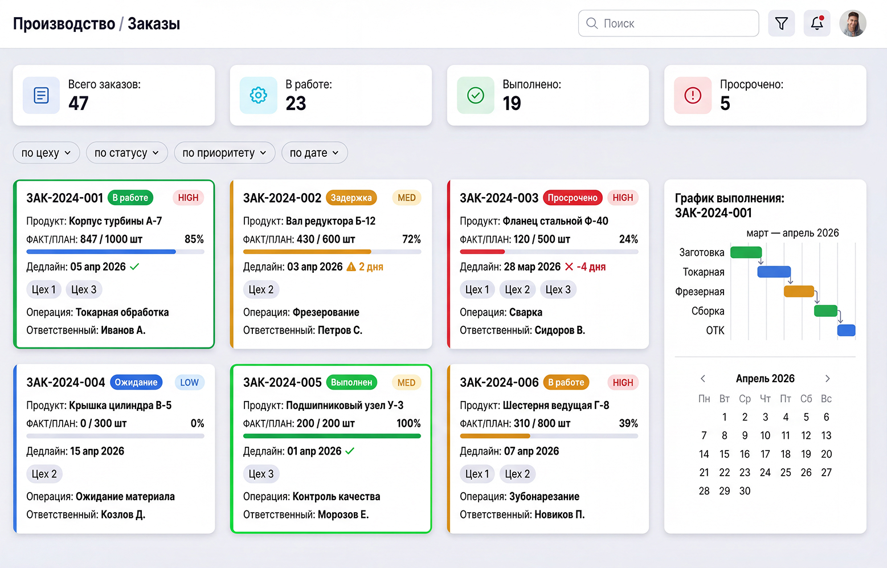Click the progress bar of ЗАК-2024-006
Viewport: 887px width, 568px height.
549,436
